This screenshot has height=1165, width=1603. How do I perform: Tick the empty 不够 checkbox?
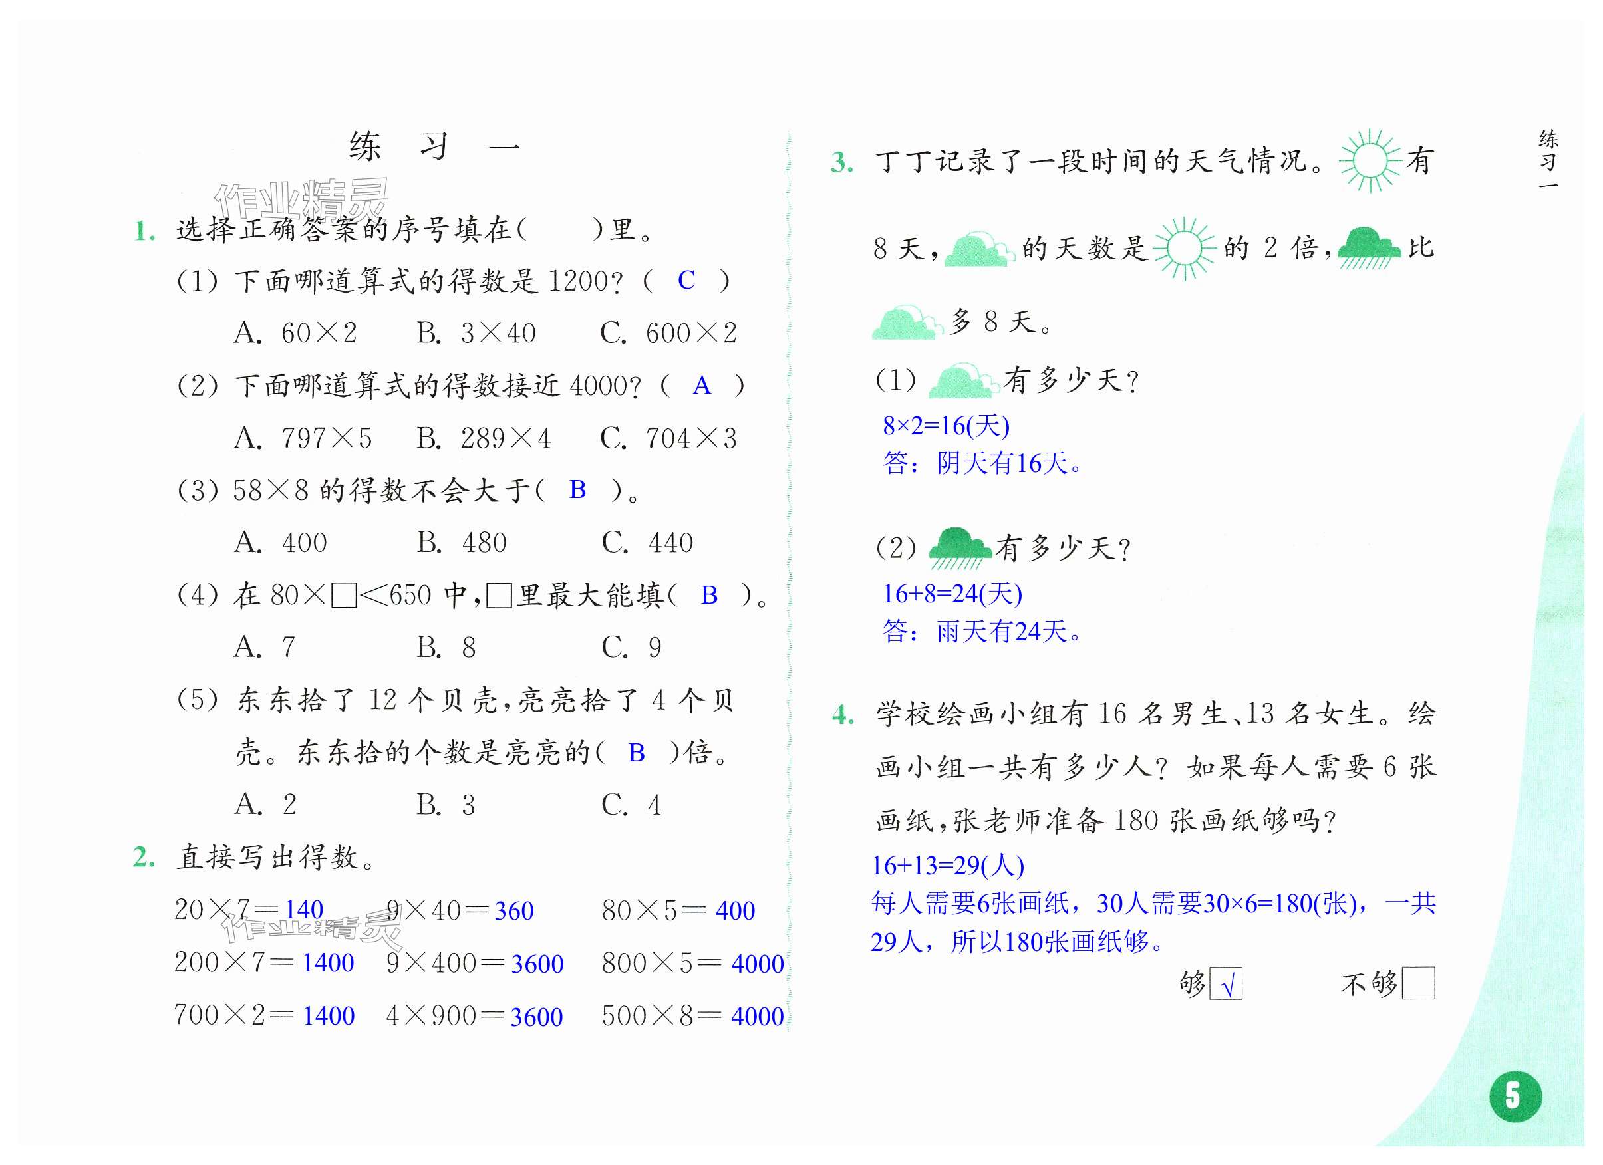1419,983
